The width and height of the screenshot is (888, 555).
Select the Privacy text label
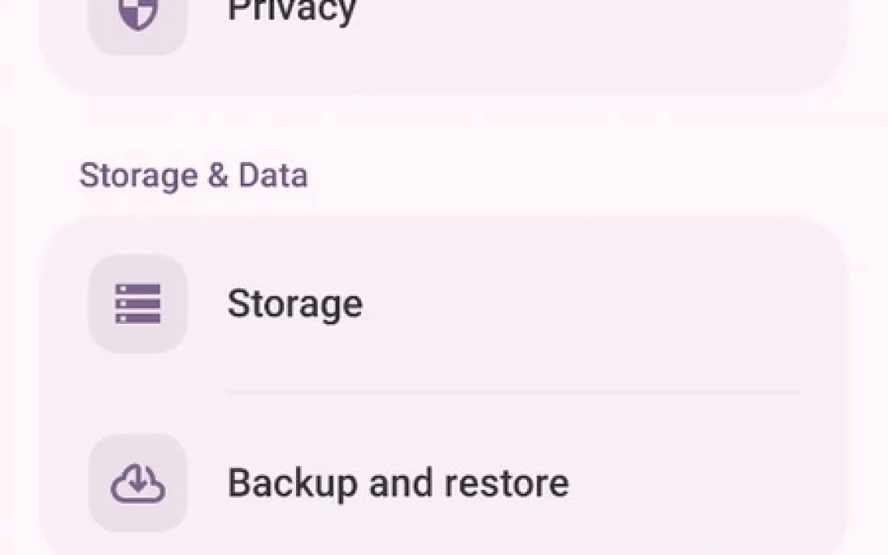[291, 11]
